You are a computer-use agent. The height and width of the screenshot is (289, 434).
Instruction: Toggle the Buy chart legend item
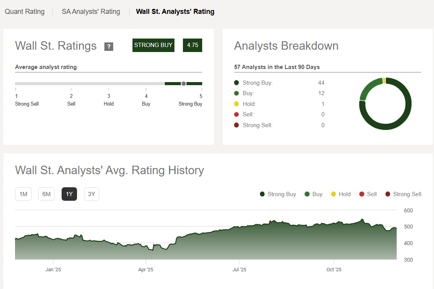(x=313, y=194)
